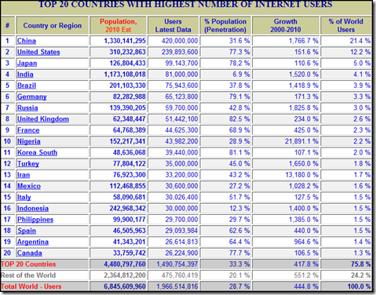
Task: Select top 20 users 1,490,754,397
Action: pos(177,264)
